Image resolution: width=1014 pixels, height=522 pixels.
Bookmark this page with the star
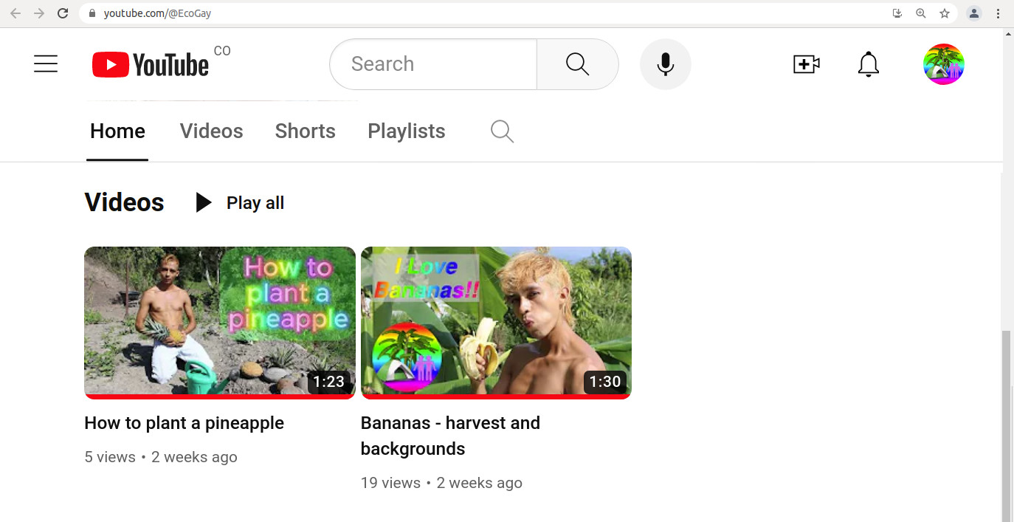click(945, 13)
